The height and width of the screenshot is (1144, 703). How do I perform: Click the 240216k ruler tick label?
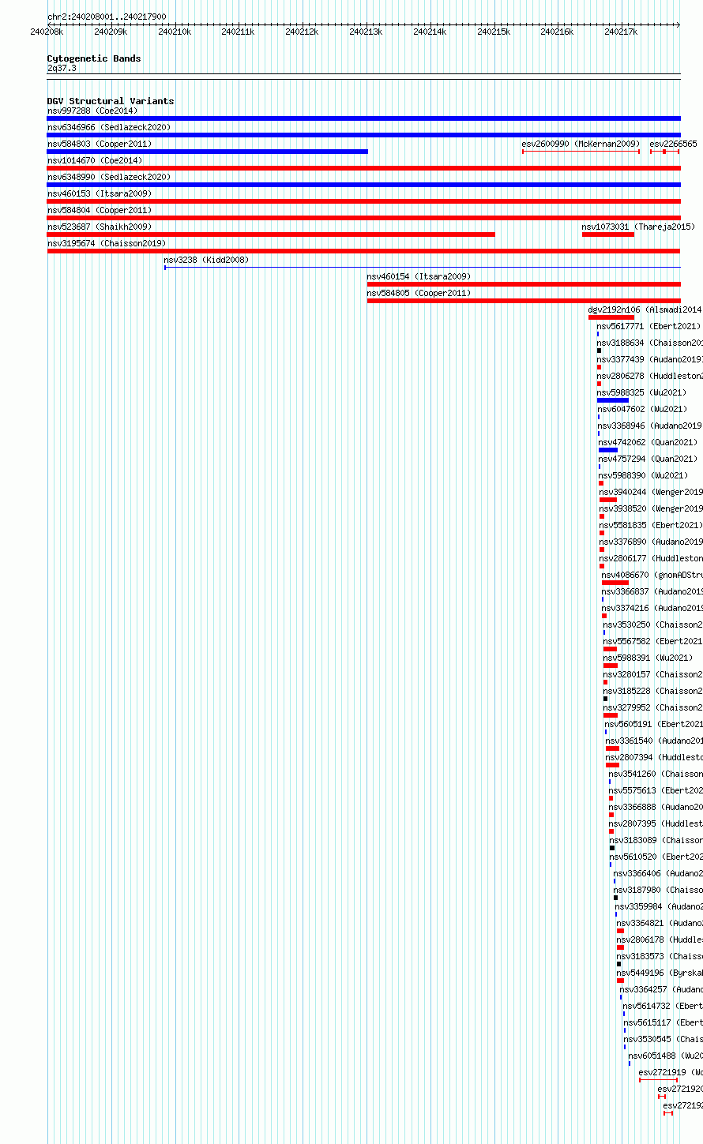[557, 32]
